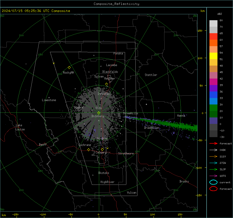233x218 pixels.
Task: Click the Didsbury town label
Action: [98, 116]
